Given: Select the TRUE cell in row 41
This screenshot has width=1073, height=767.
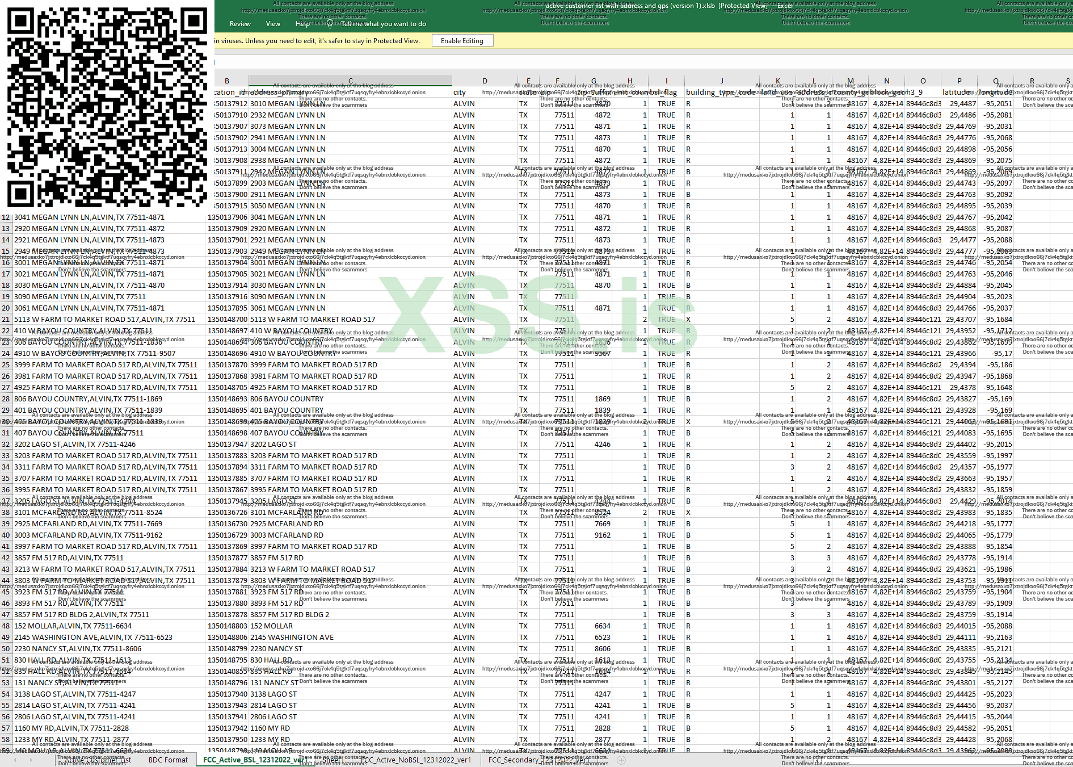Looking at the screenshot, I should coord(667,547).
